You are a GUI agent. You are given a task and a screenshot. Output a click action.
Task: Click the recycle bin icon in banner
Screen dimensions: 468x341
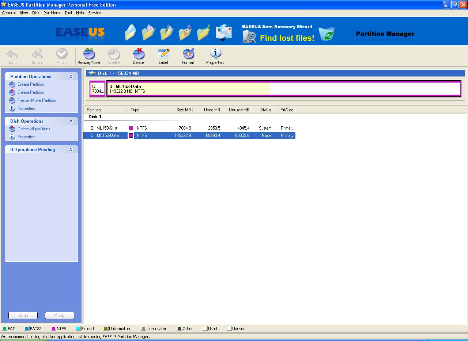click(x=326, y=34)
